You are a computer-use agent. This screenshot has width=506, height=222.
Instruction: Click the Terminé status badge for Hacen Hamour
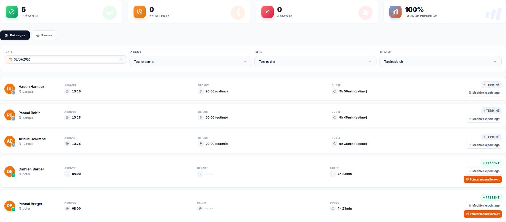491,85
